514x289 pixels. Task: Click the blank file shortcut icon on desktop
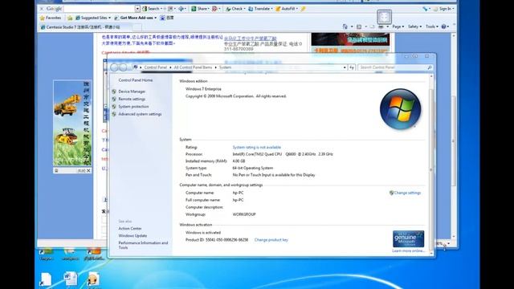[x=46, y=279]
